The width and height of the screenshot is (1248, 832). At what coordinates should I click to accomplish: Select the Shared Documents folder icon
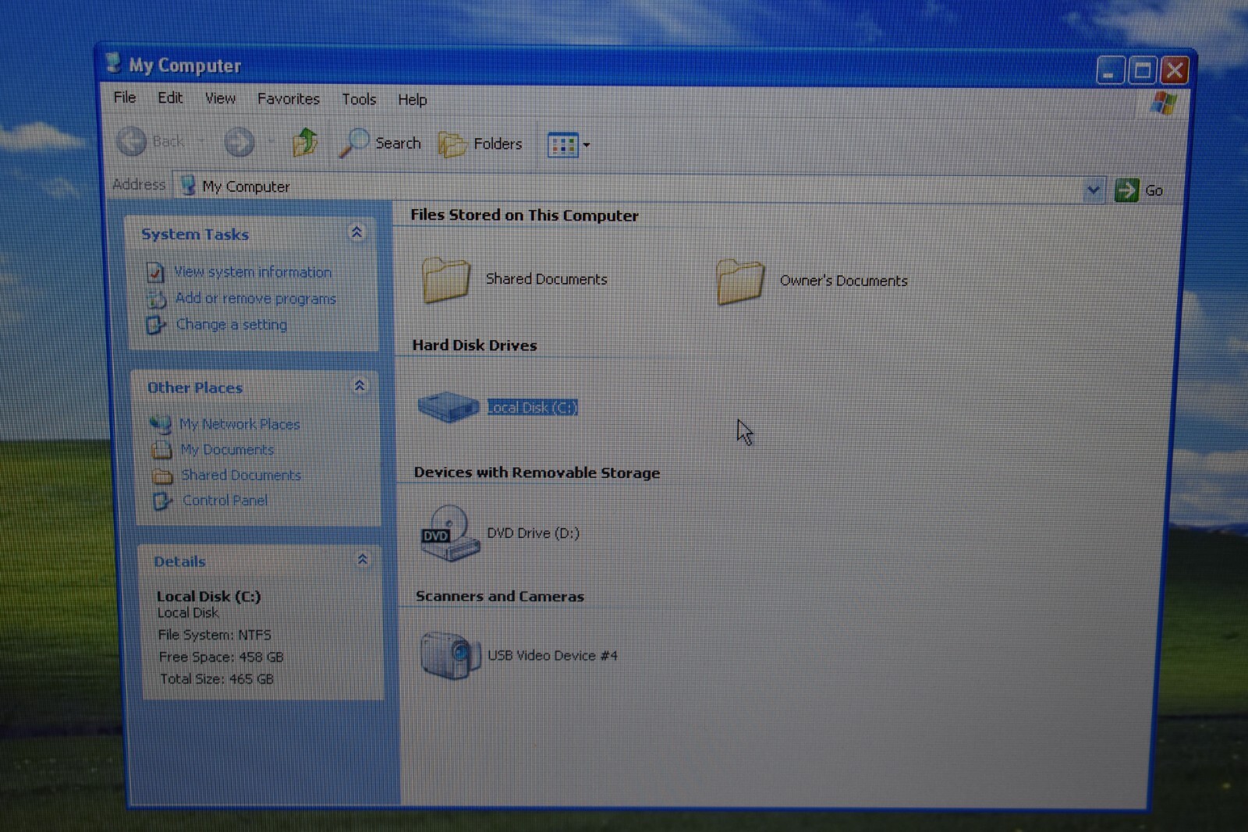[446, 280]
